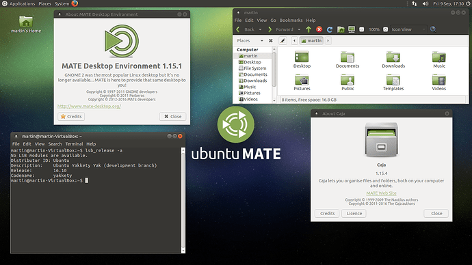472x265 pixels.
Task: Expand the Forward history dropdown
Action: [x=299, y=29]
